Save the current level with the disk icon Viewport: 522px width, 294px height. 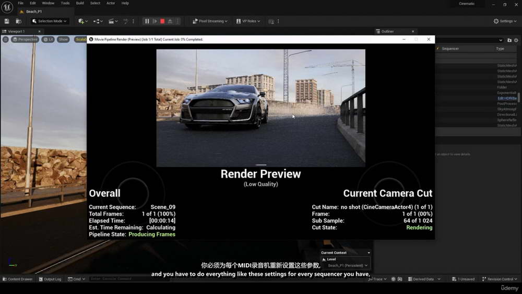7,21
